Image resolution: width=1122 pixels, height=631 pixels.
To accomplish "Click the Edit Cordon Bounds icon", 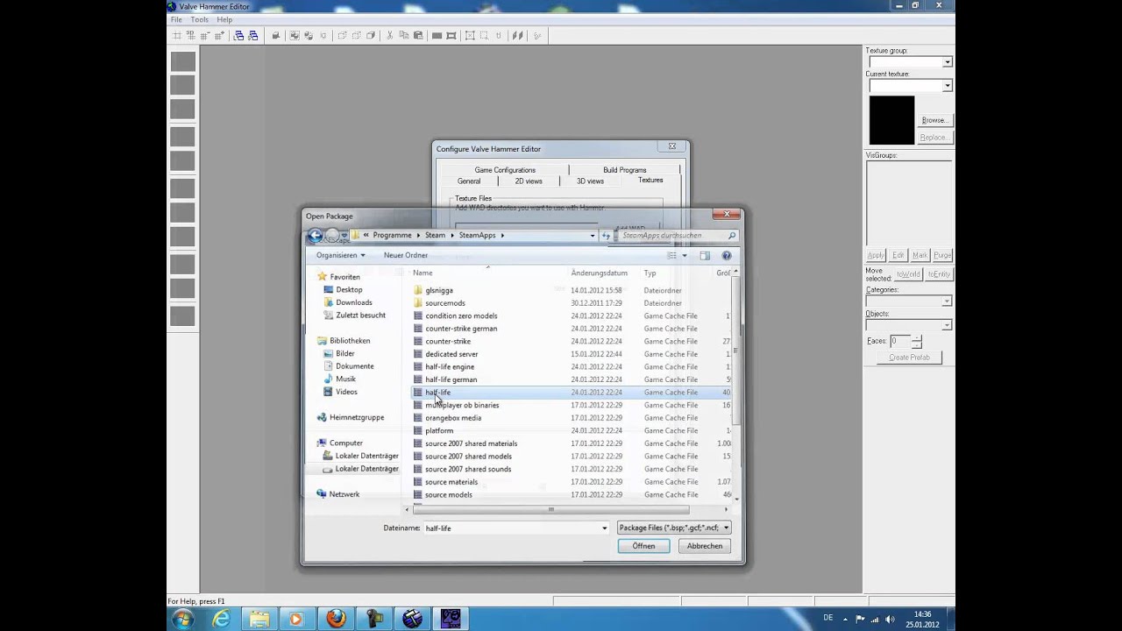I will 451,36.
